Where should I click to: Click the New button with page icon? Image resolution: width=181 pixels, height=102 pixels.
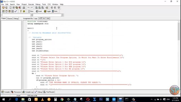point(31,11)
